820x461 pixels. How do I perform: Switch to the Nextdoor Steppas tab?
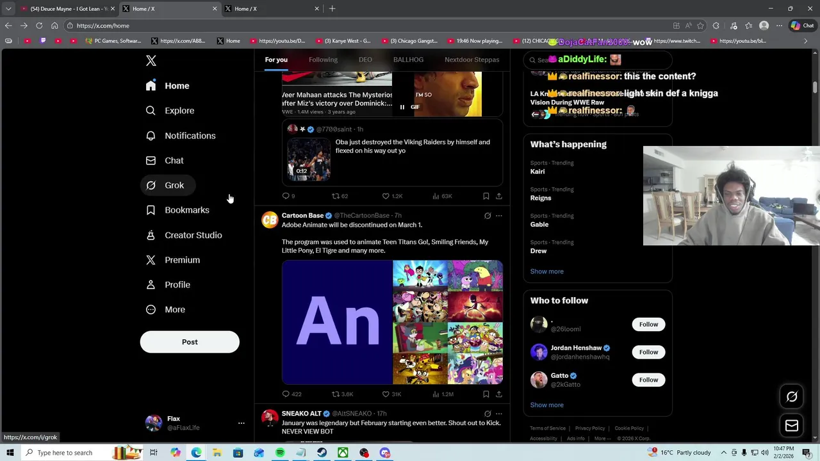(471, 60)
